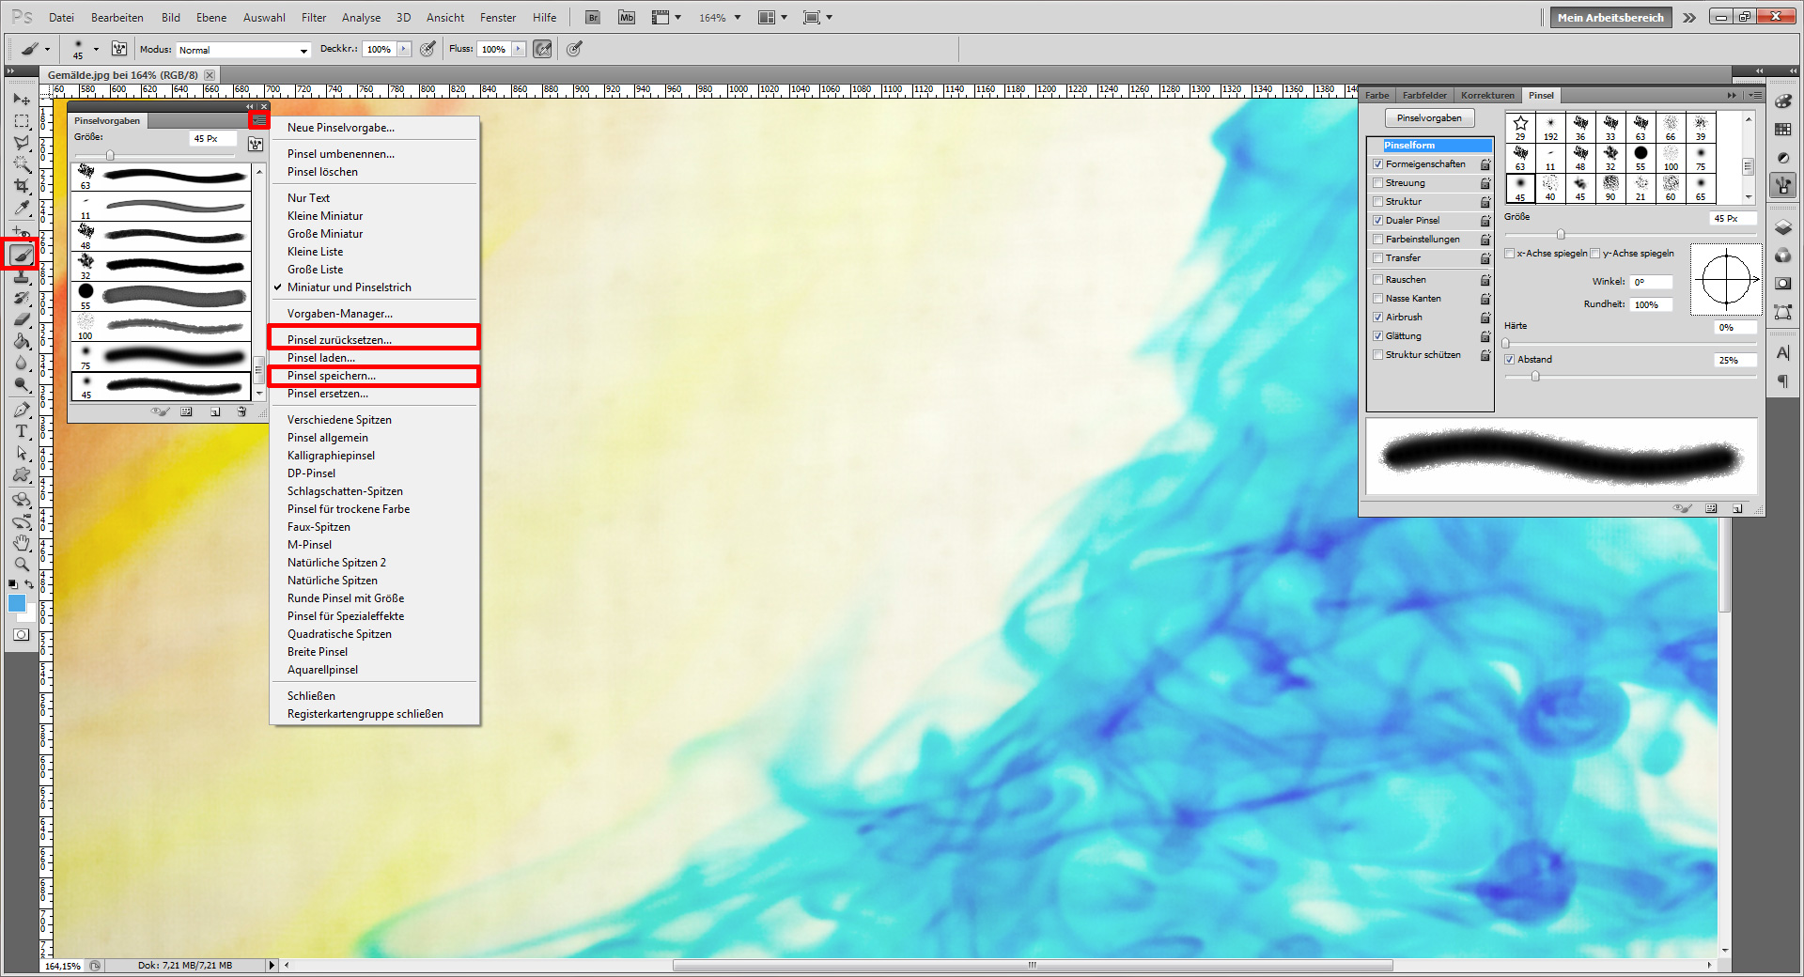Viewport: 1804px width, 977px height.
Task: Click the Pinselvorgaben button
Action: (1429, 117)
